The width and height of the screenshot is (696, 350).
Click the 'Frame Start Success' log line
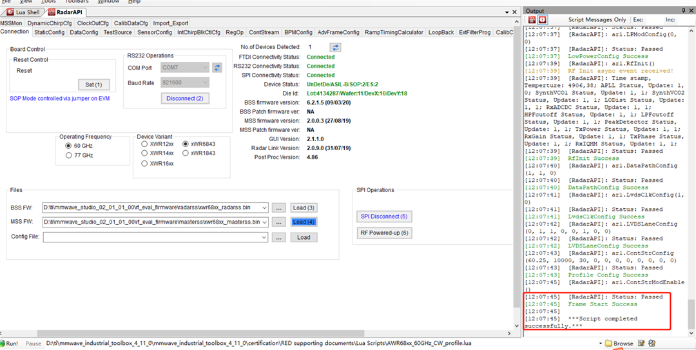603,304
